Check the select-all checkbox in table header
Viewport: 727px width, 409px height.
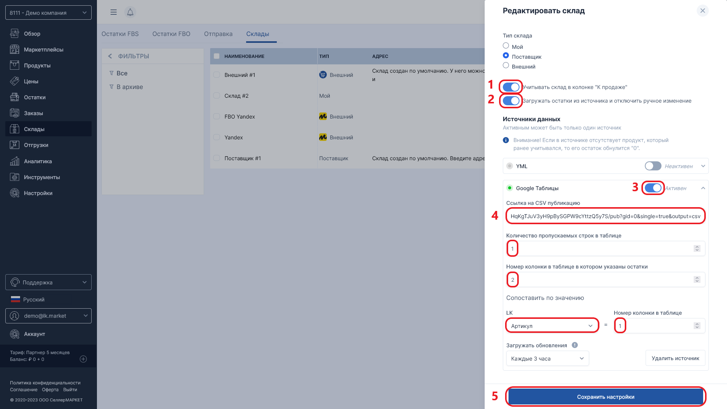pyautogui.click(x=217, y=56)
